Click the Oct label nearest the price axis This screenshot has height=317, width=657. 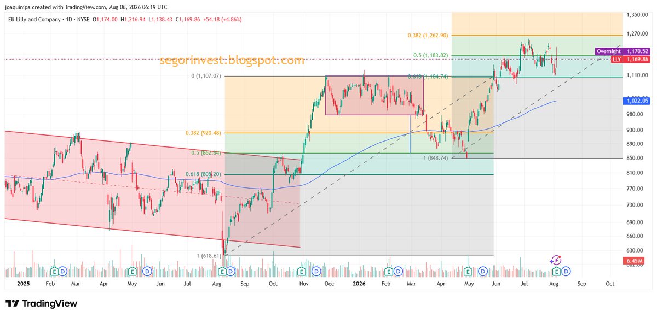click(610, 284)
